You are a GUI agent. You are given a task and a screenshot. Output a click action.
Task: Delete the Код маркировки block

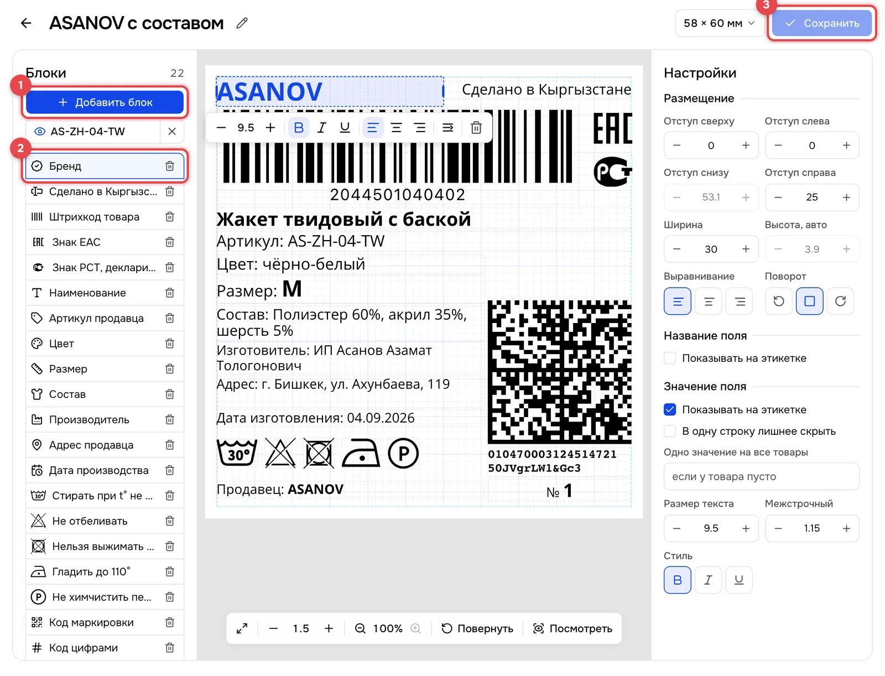(170, 622)
